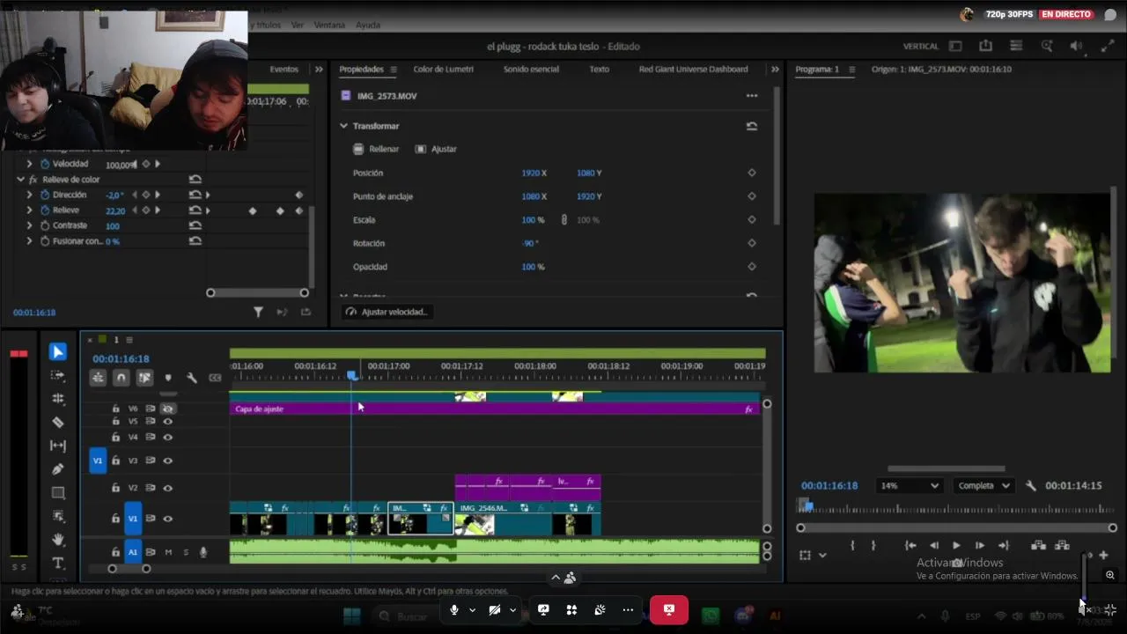Expand the Velocidad parameter
This screenshot has height=634, width=1127.
pos(29,164)
